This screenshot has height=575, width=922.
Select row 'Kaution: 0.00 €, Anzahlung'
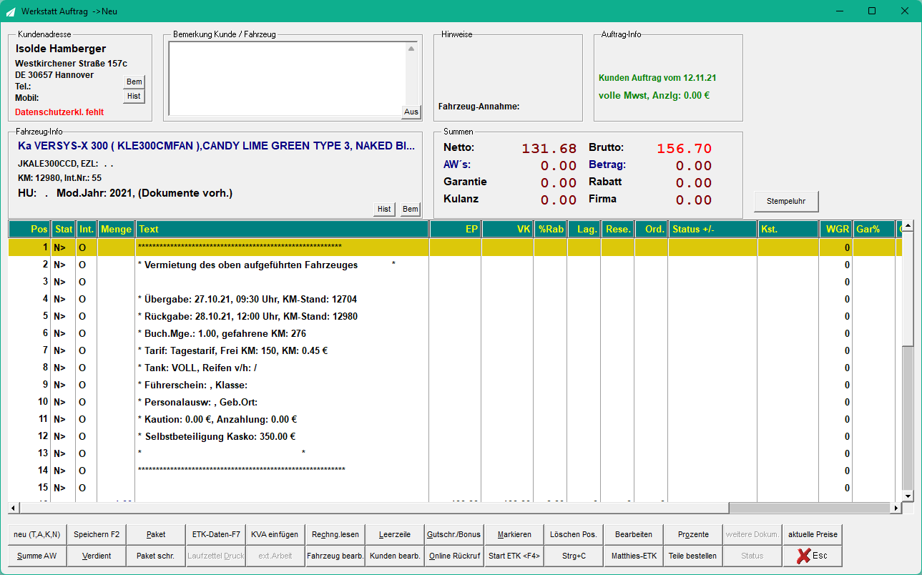tap(455, 419)
